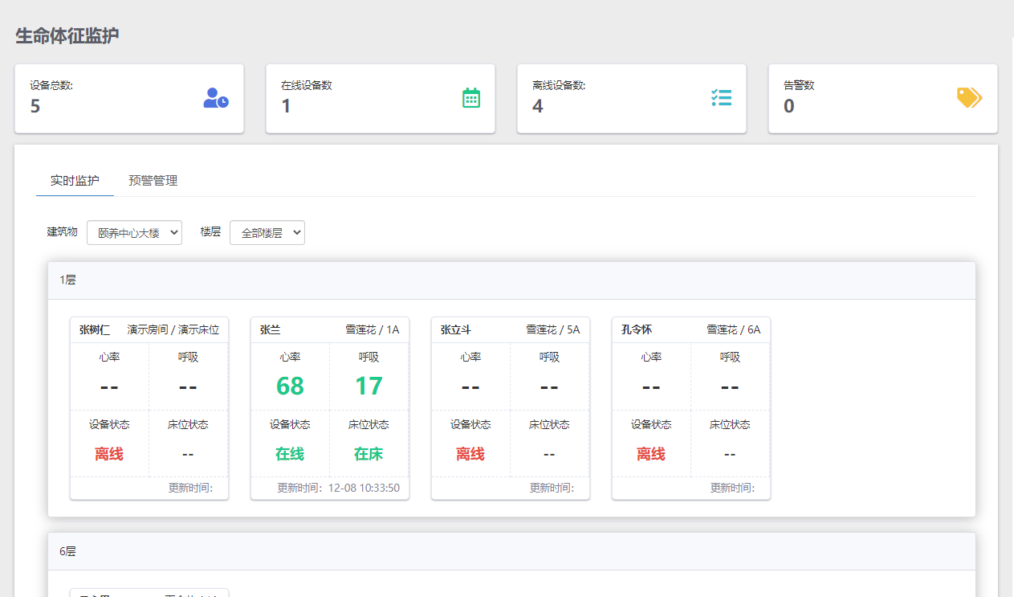Switch to the 实时监护 tab
The image size is (1014, 597).
point(75,181)
